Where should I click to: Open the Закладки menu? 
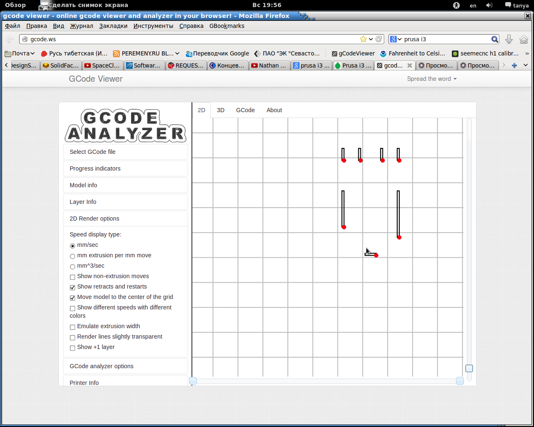point(113,26)
